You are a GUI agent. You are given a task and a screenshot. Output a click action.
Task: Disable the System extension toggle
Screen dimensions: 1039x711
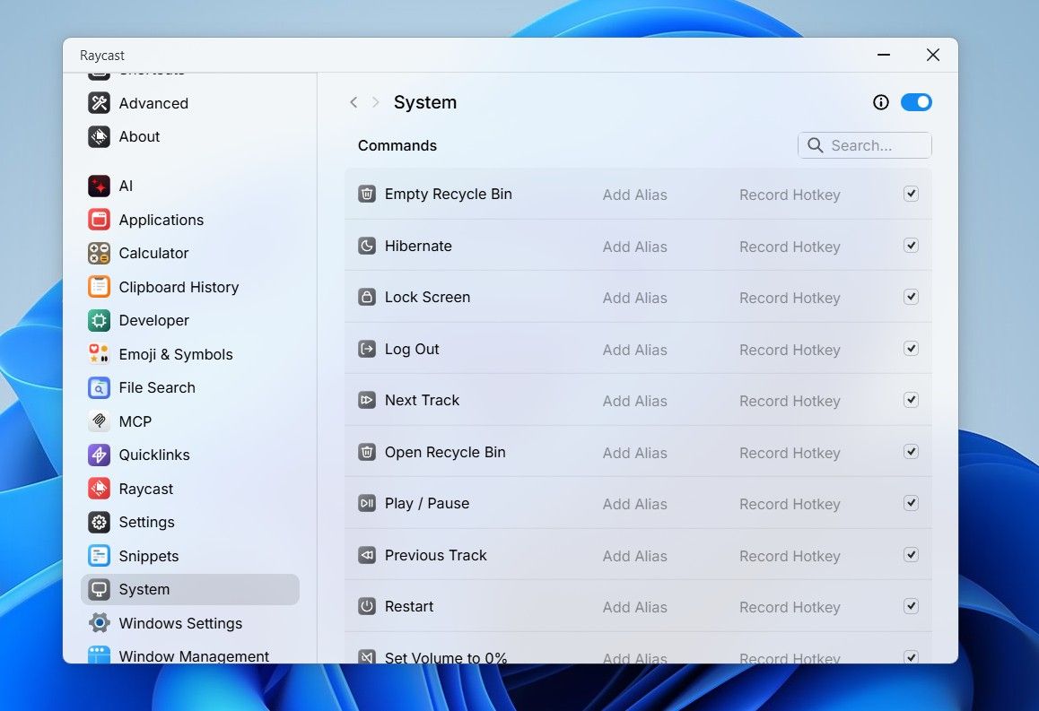pyautogui.click(x=916, y=102)
